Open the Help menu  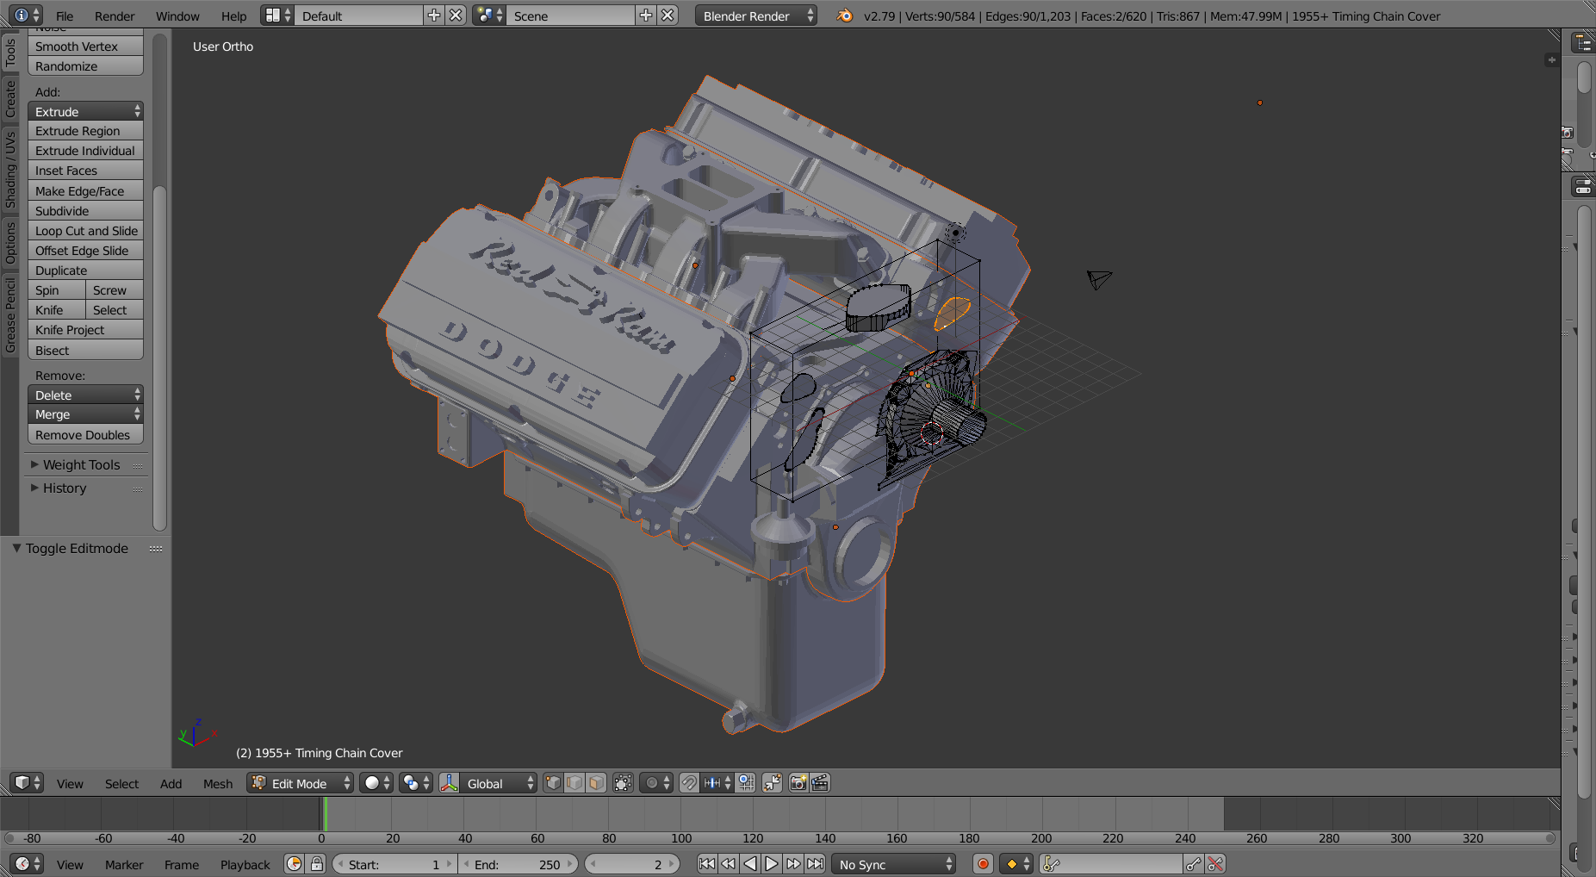(233, 16)
